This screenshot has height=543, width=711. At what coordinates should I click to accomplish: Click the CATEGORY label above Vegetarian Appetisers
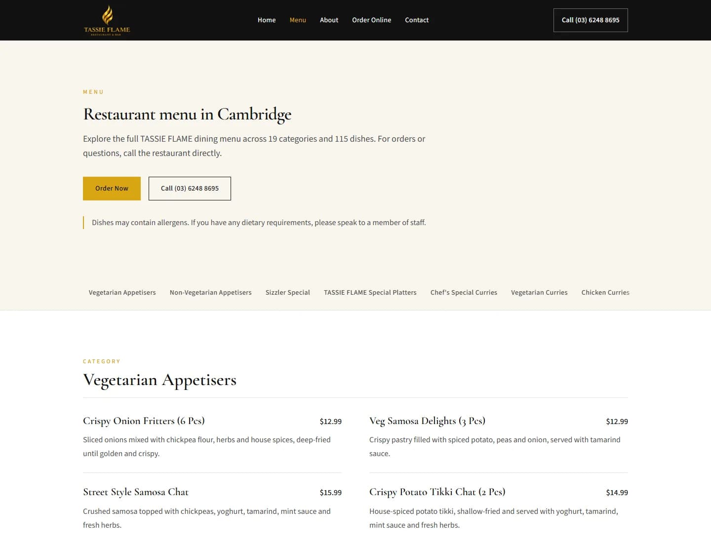click(102, 362)
